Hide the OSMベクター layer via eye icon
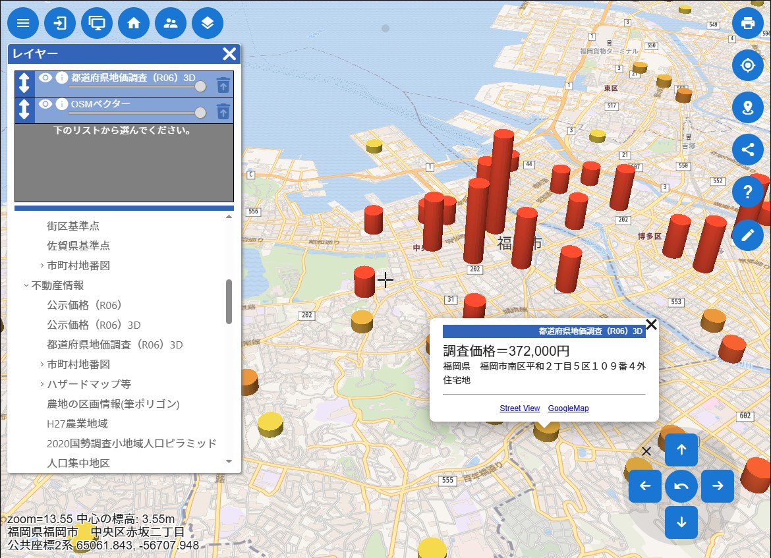Image resolution: width=771 pixels, height=558 pixels. (45, 104)
